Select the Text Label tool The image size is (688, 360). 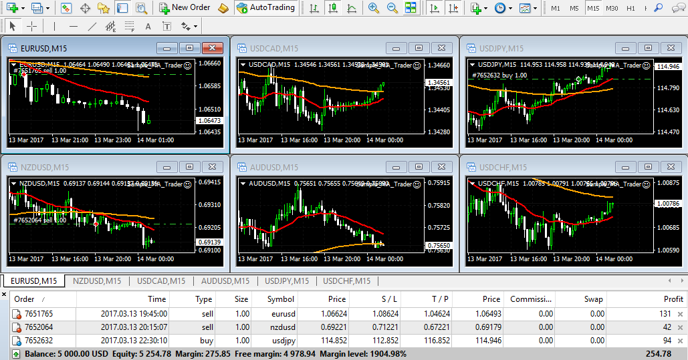(166, 26)
